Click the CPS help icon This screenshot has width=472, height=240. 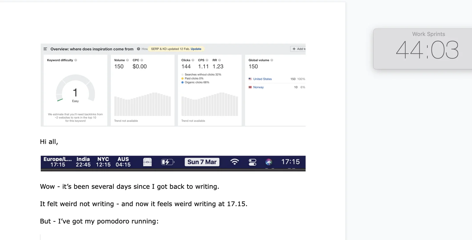tap(207, 60)
